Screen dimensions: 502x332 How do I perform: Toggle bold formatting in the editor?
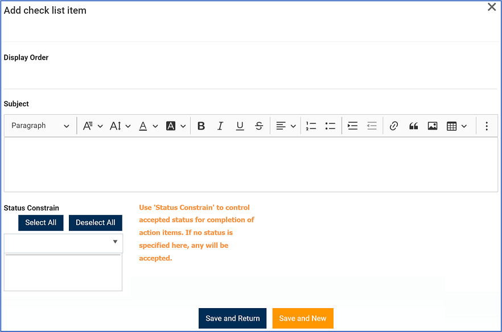(201, 126)
